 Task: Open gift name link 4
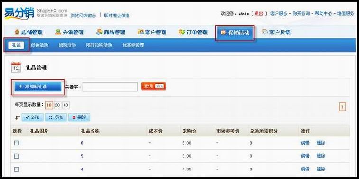point(82,170)
